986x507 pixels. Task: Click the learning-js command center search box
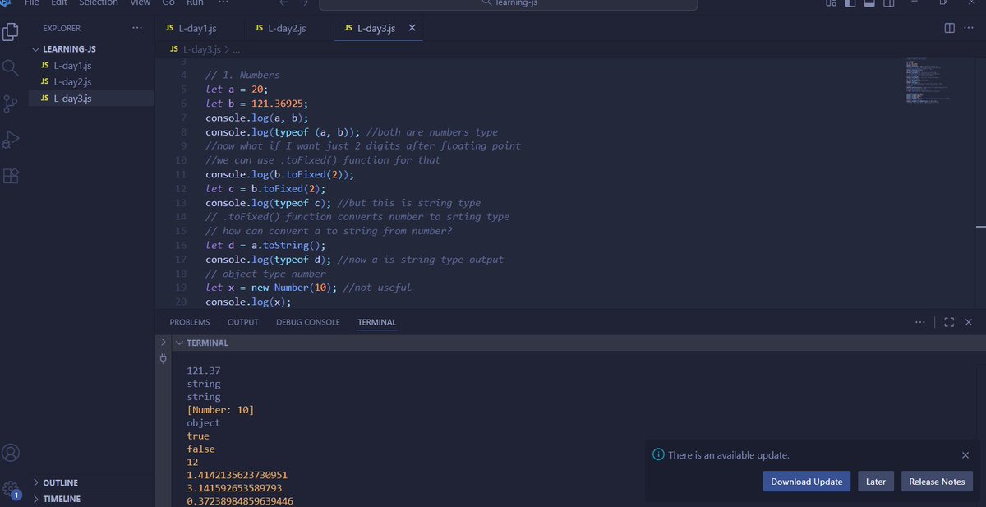[508, 4]
